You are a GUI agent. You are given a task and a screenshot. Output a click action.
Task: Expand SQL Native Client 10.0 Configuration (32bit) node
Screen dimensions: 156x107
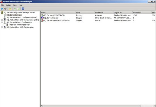coord(2,20)
